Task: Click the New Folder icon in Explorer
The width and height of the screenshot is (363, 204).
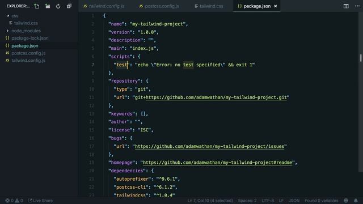Action: pyautogui.click(x=48, y=6)
